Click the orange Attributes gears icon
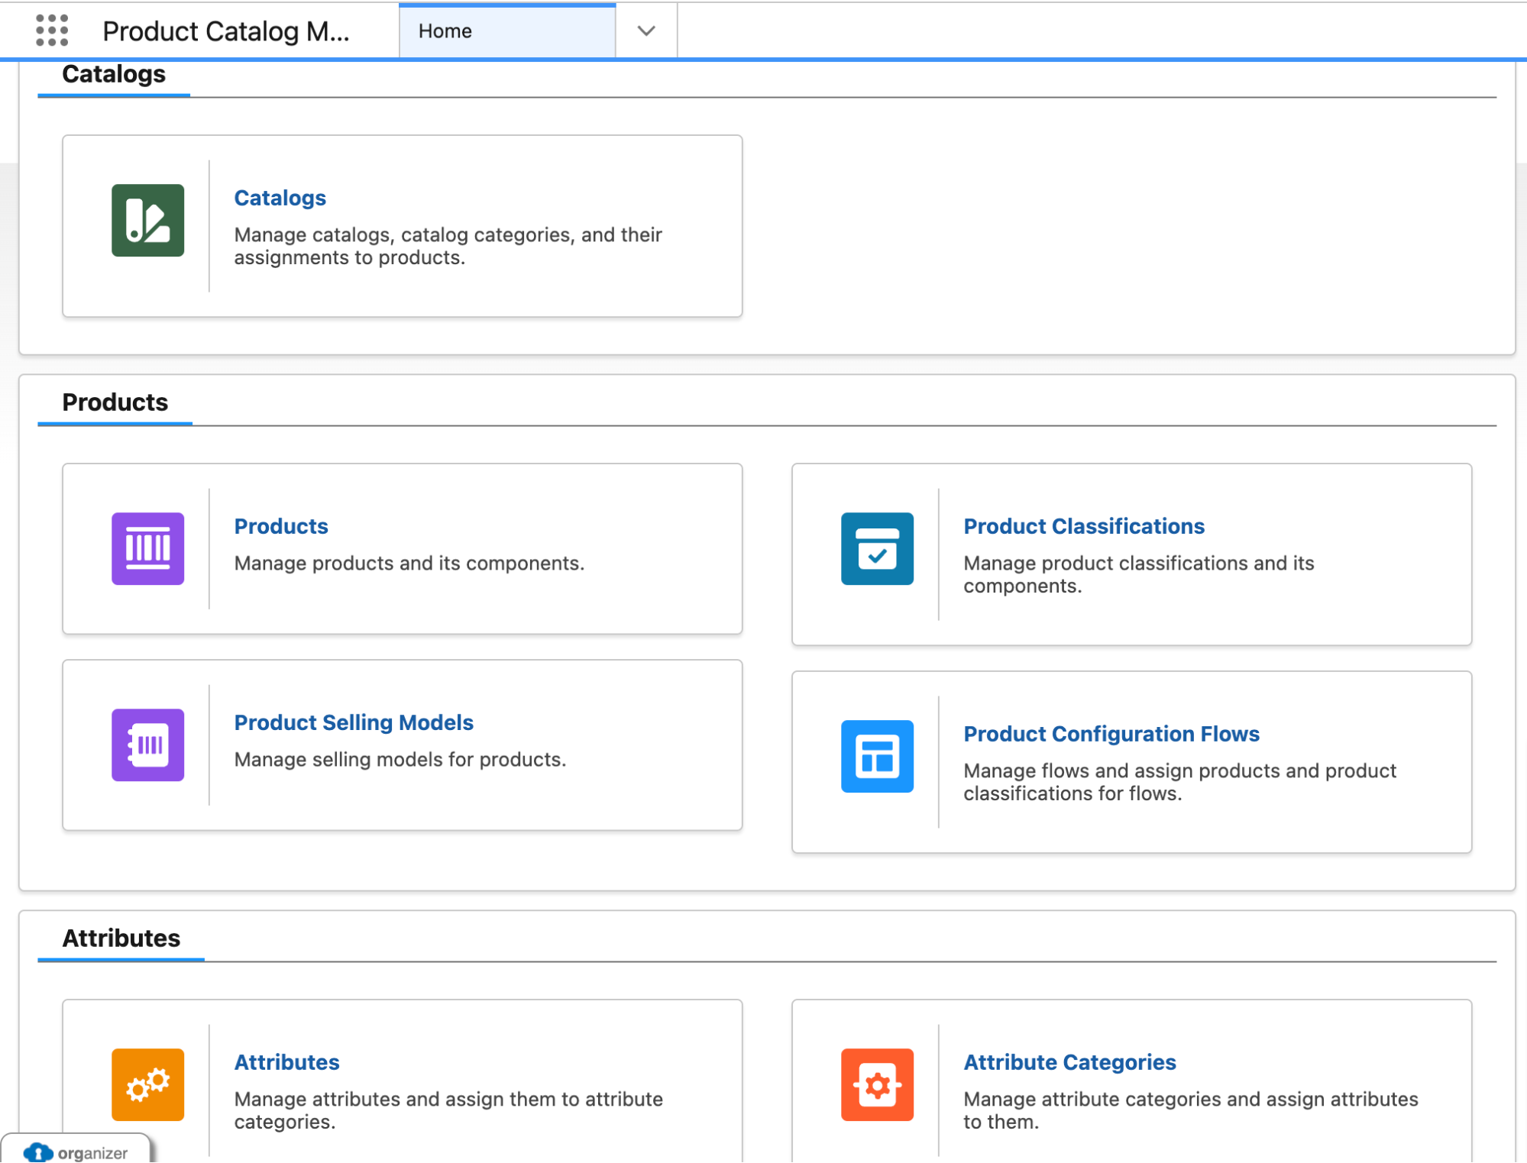 point(147,1084)
